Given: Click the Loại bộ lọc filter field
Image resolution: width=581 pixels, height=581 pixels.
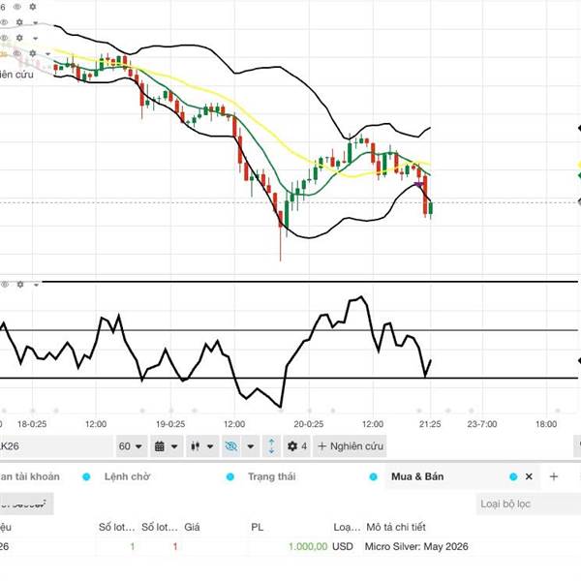Looking at the screenshot, I should (x=528, y=504).
